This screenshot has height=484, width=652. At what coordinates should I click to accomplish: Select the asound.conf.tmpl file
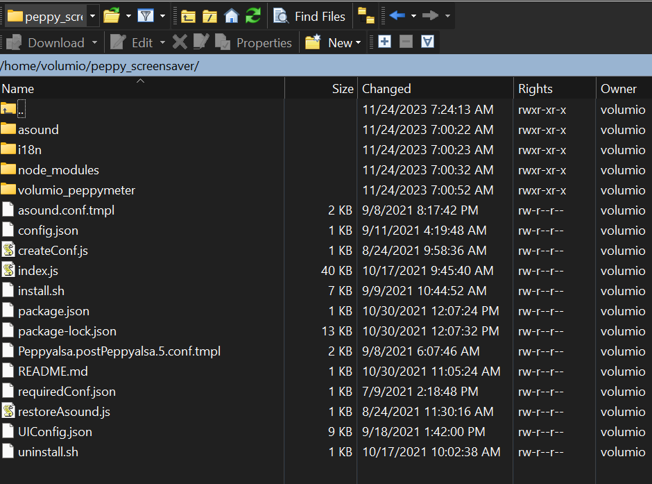point(58,210)
